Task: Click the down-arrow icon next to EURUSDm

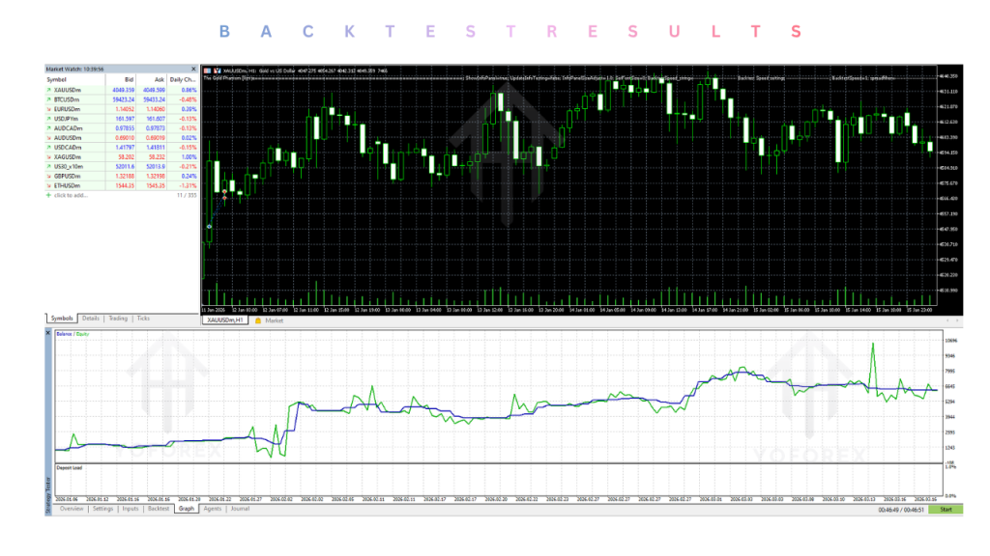Action: pyautogui.click(x=48, y=109)
